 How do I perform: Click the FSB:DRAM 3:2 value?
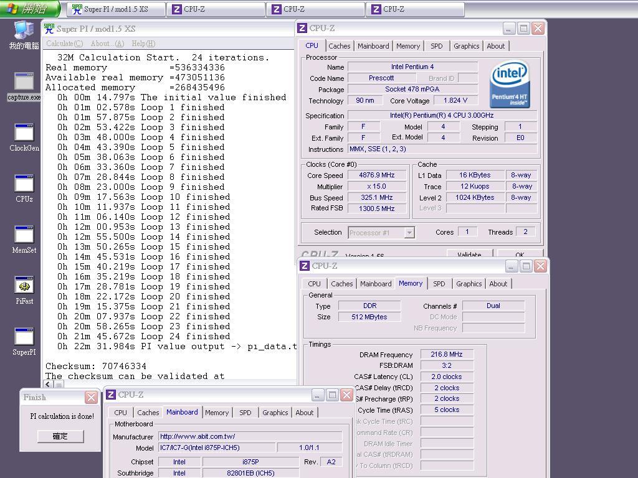(x=447, y=365)
